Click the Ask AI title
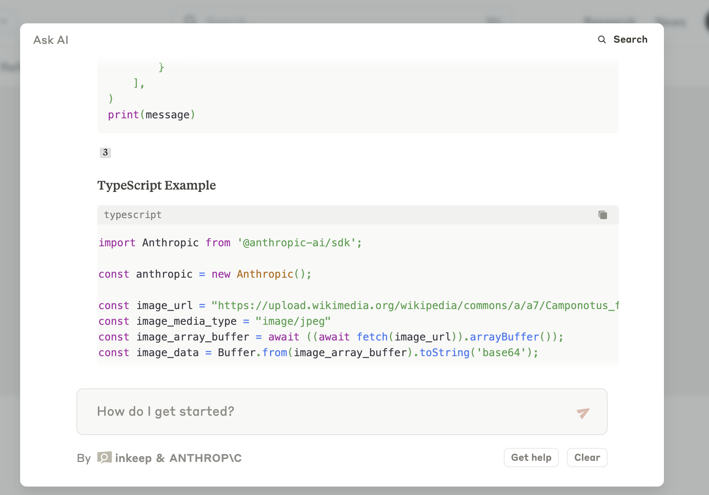The width and height of the screenshot is (709, 495). [51, 40]
